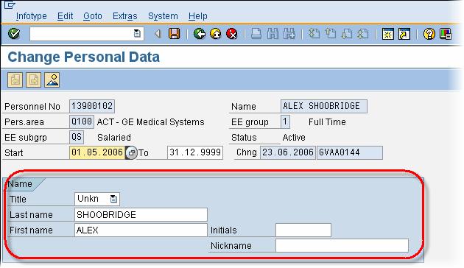Click the empty Nickname field
Image resolution: width=464 pixels, height=268 pixels.
pos(342,245)
